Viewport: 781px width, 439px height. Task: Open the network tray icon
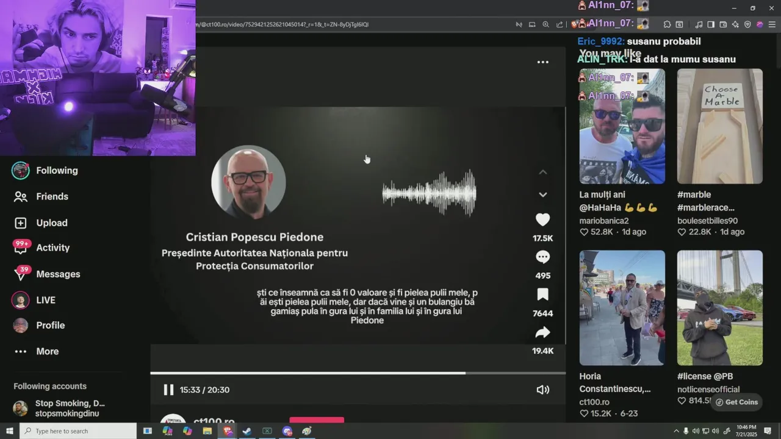[705, 431]
